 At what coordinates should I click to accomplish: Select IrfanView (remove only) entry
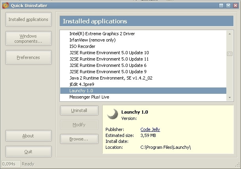pos(143,40)
